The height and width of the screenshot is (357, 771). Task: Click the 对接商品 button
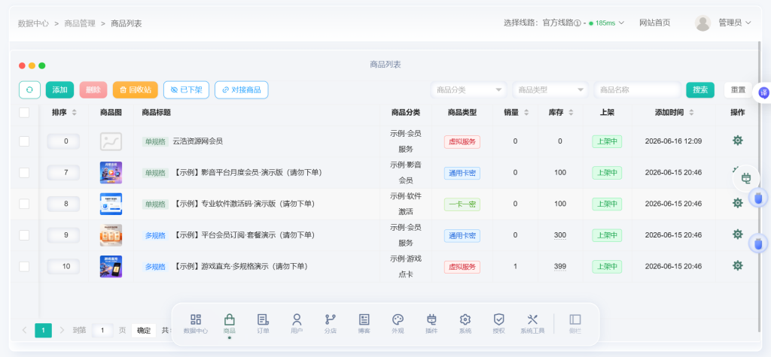pyautogui.click(x=242, y=90)
